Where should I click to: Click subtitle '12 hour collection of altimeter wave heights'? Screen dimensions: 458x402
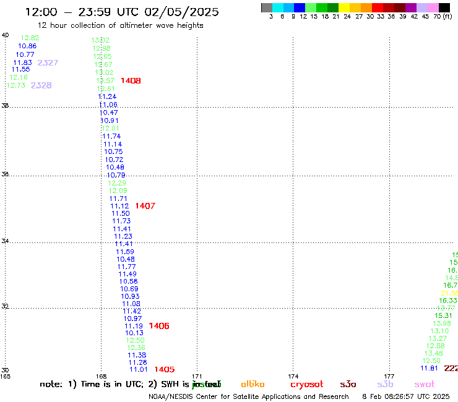(x=120, y=25)
